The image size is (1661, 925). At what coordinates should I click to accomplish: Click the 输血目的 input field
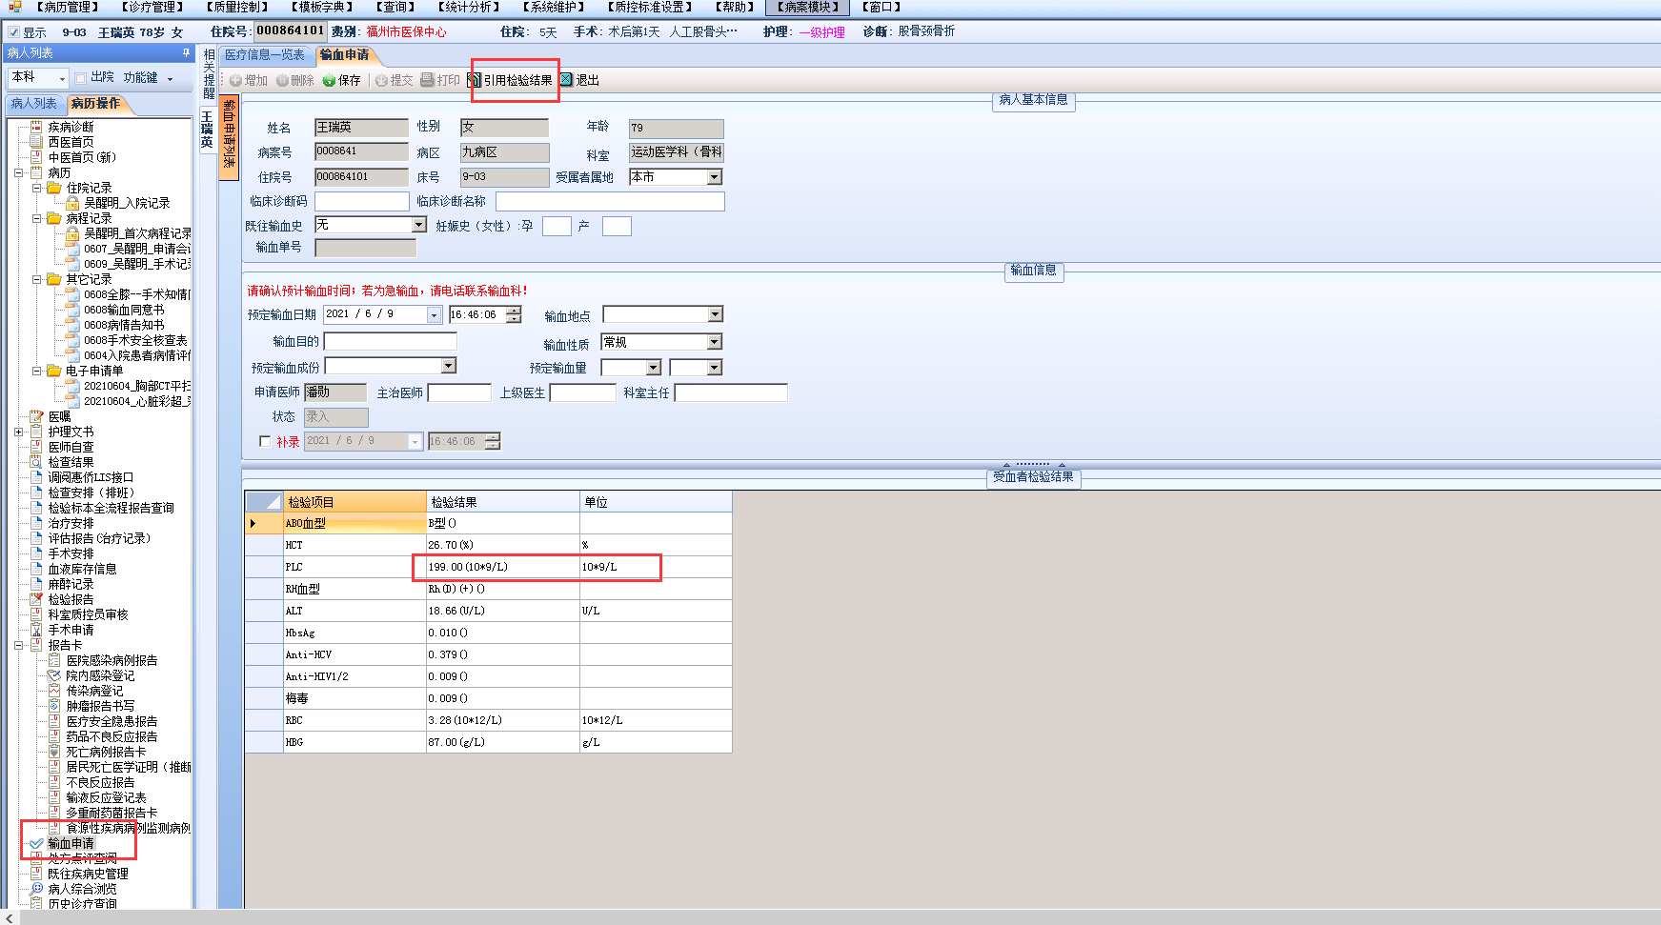(x=391, y=341)
